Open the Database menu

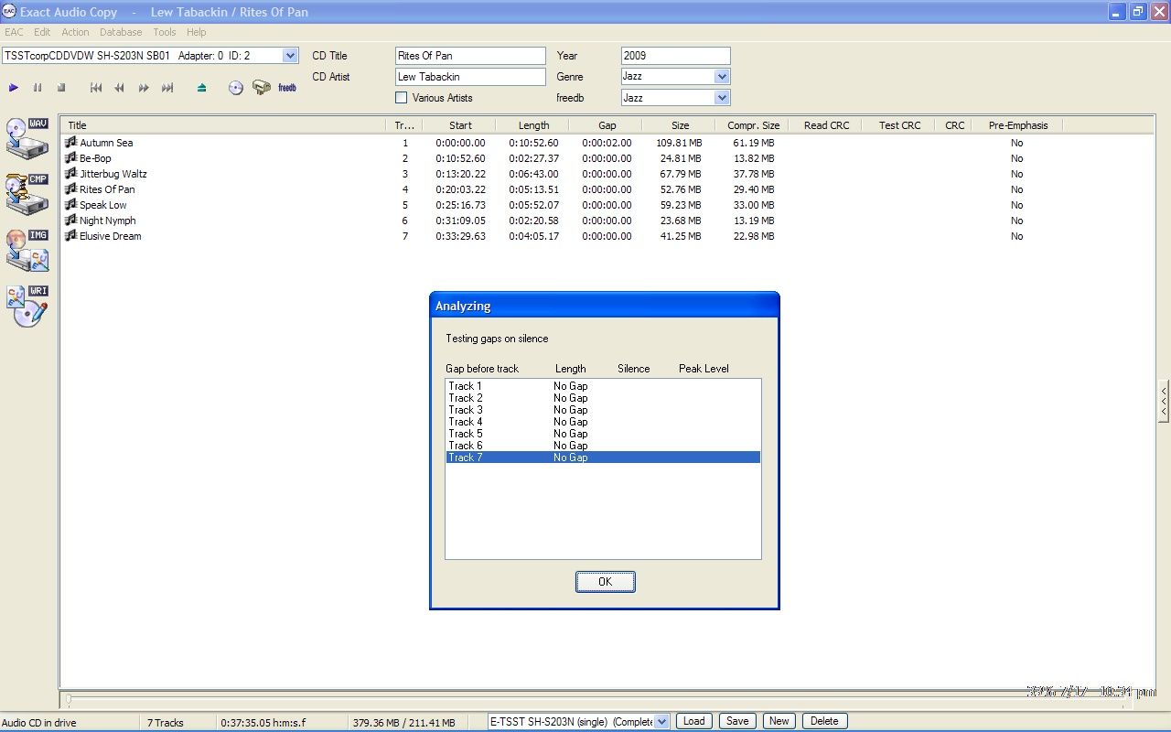click(121, 32)
